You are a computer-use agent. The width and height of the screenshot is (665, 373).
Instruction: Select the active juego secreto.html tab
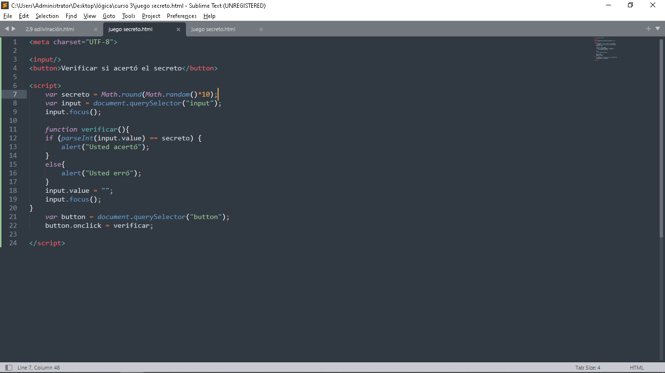pos(130,29)
